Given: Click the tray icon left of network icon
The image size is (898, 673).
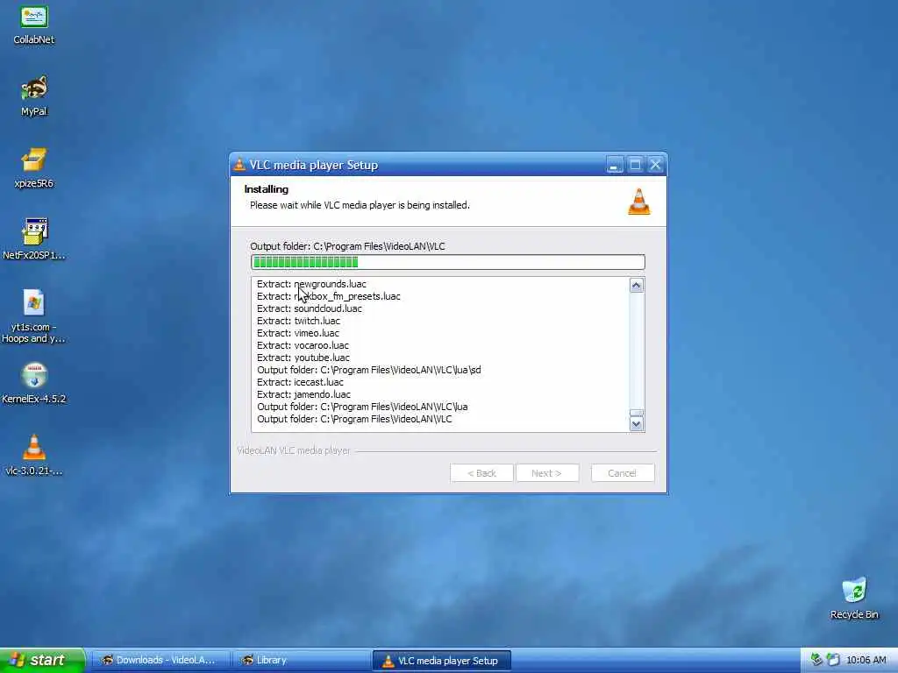Looking at the screenshot, I should (816, 660).
